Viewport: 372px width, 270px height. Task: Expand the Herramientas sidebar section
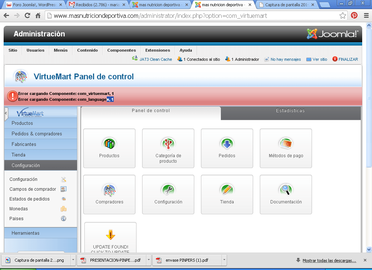pos(41,233)
